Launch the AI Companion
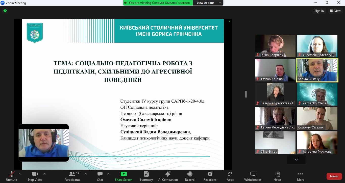 tap(168, 176)
